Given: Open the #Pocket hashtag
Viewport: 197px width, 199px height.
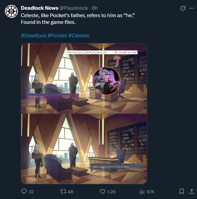Looking at the screenshot, I should pyautogui.click(x=57, y=36).
